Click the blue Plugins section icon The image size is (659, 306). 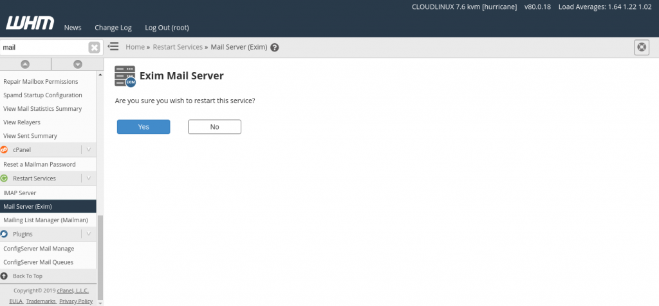5,234
